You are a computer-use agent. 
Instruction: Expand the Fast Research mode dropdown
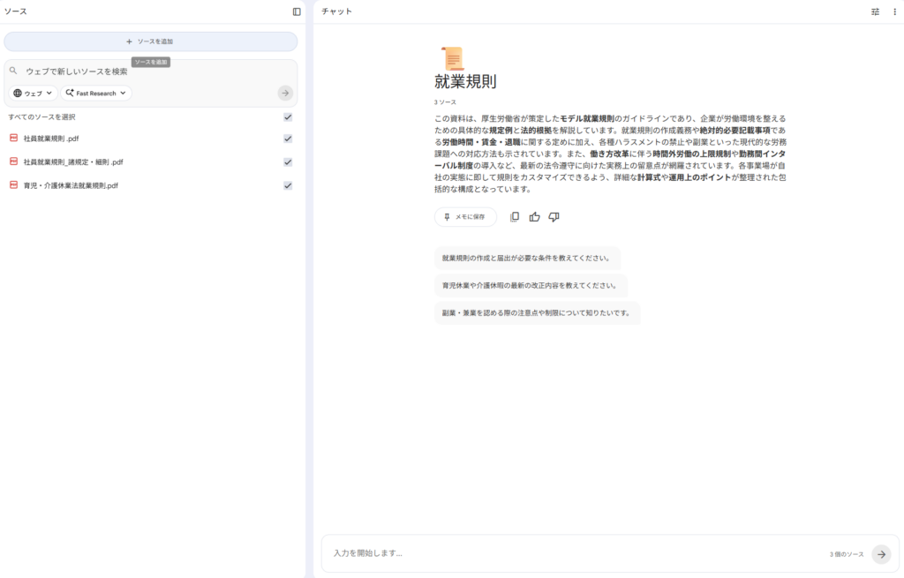click(x=96, y=93)
